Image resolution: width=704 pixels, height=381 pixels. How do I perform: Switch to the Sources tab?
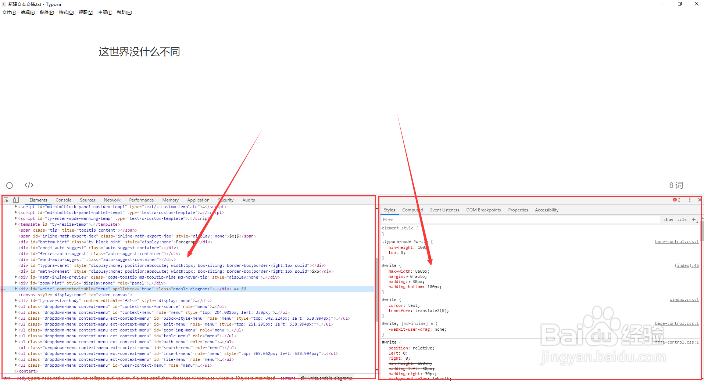(87, 200)
